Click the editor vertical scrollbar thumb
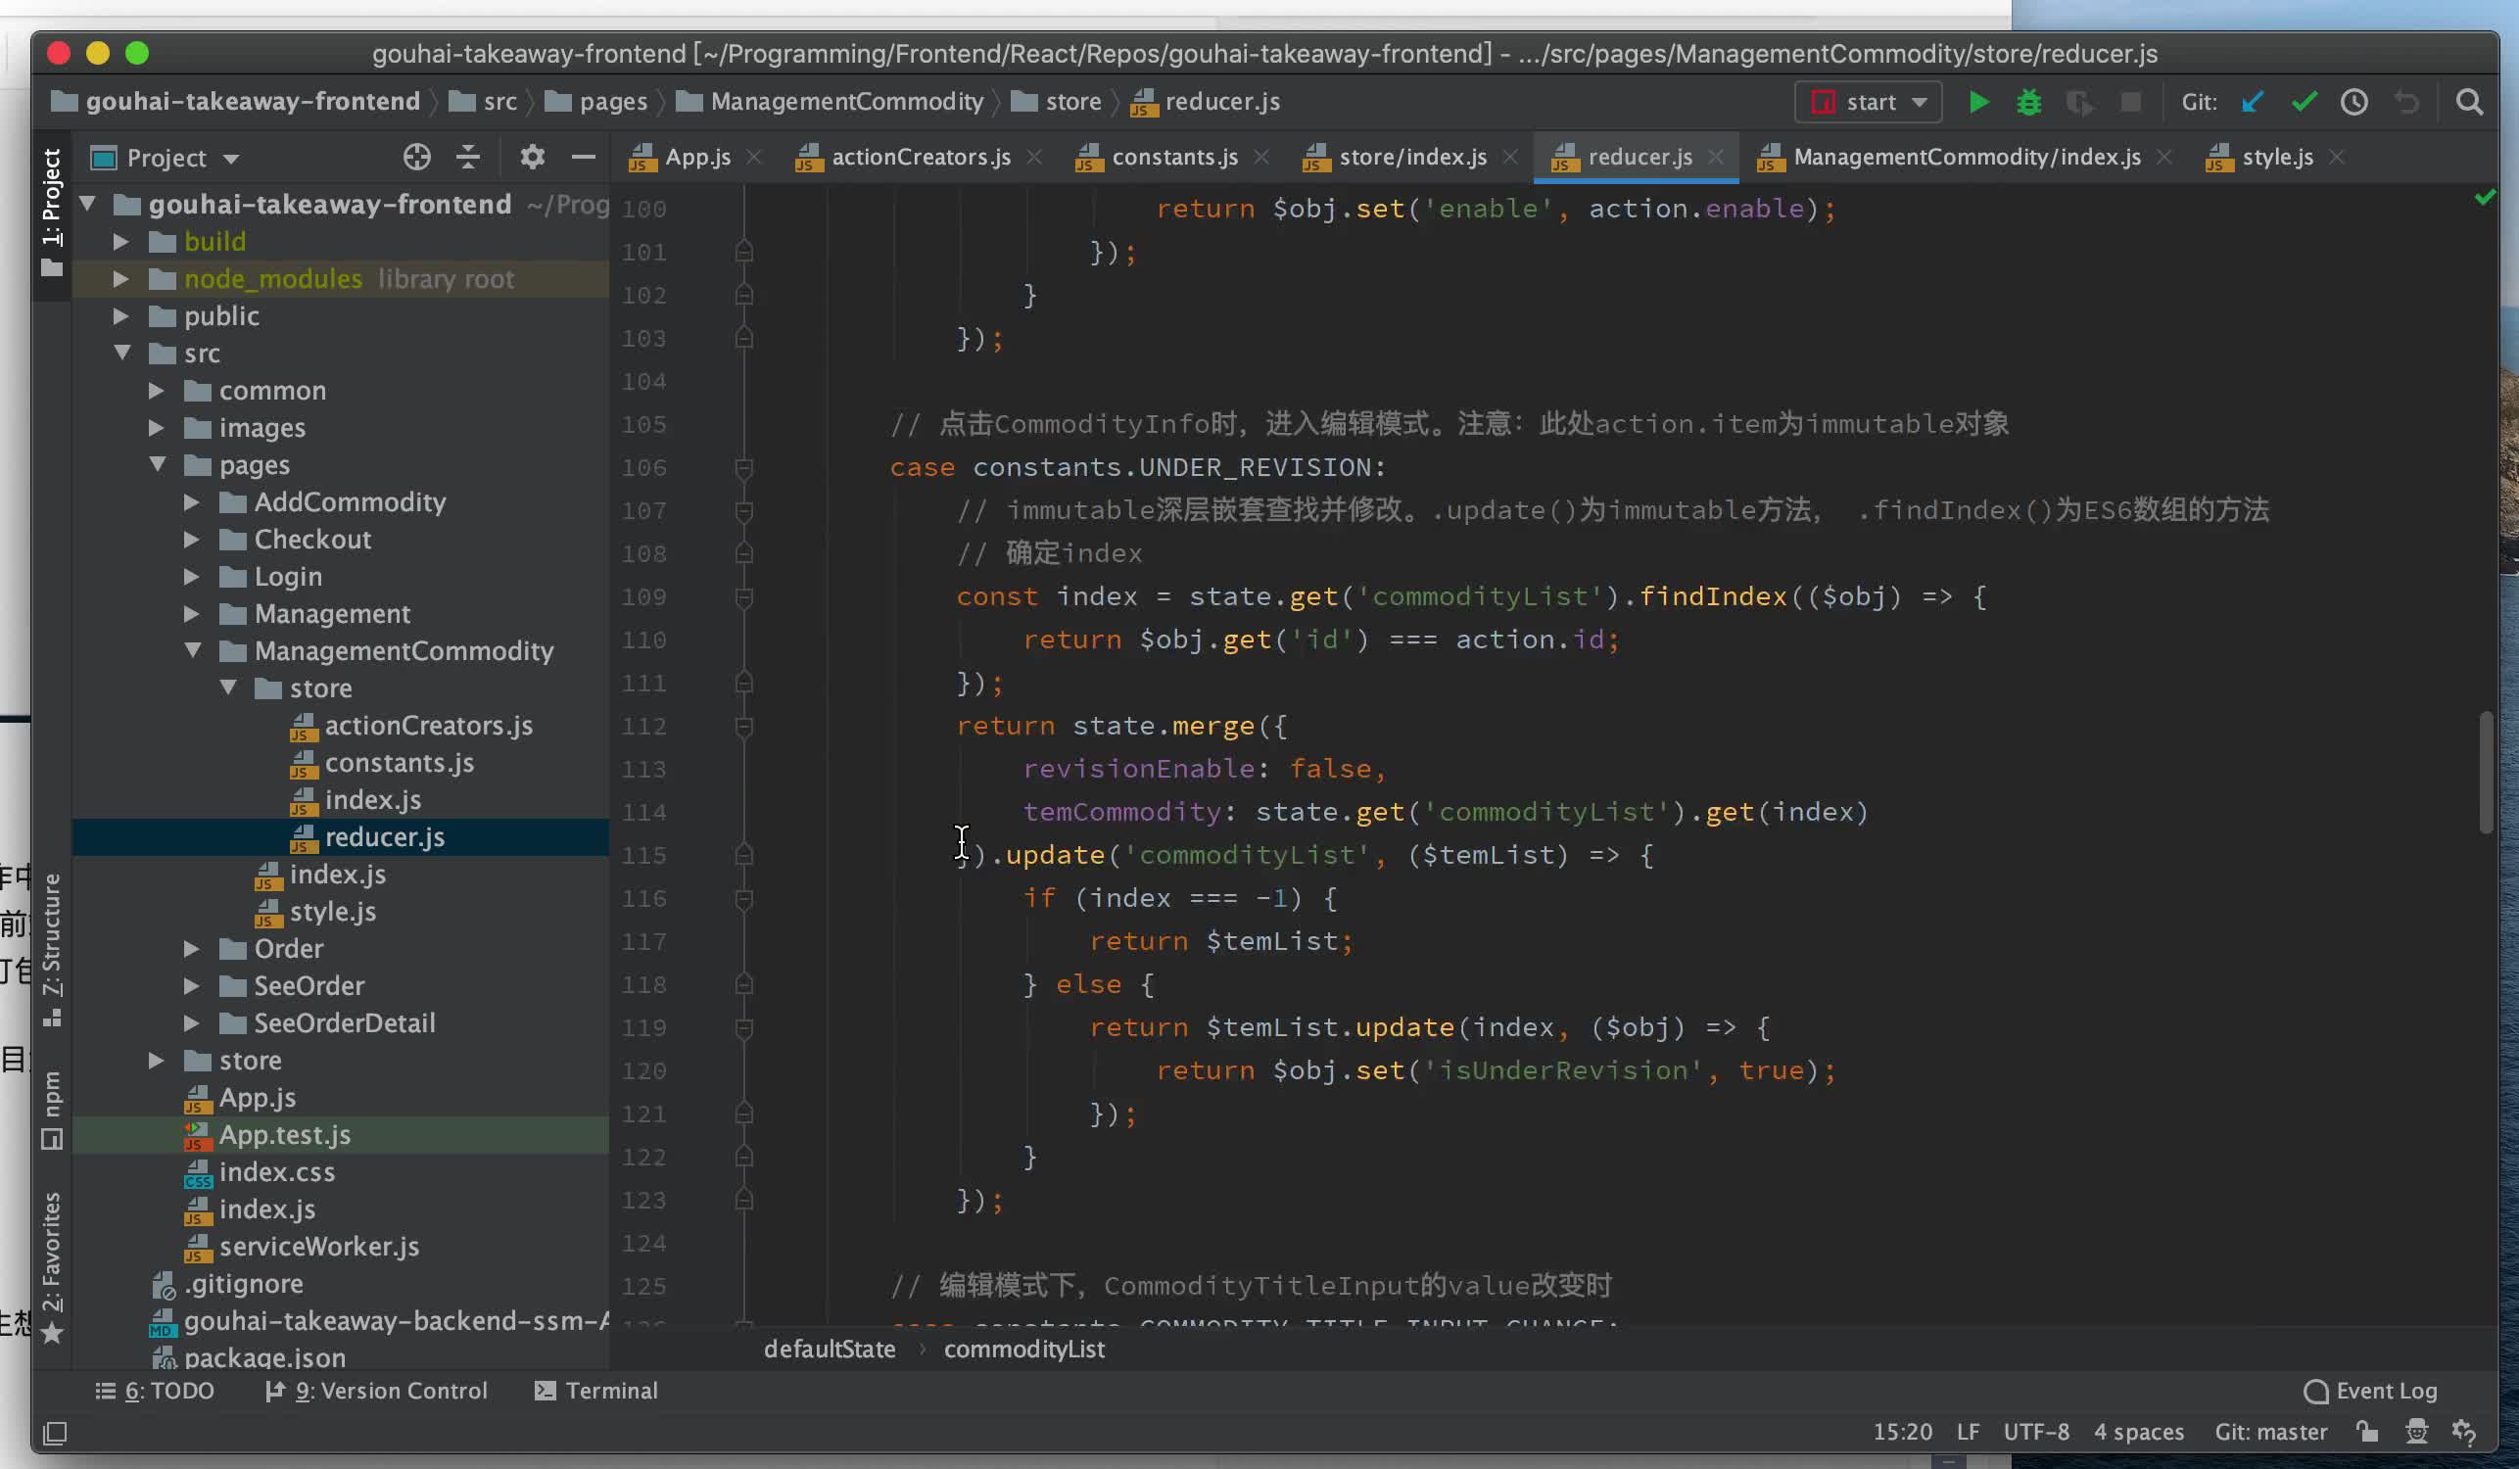 point(2486,773)
